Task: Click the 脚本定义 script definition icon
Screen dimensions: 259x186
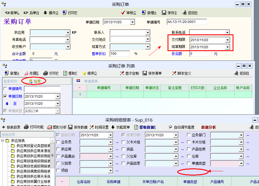Action: [174, 73]
